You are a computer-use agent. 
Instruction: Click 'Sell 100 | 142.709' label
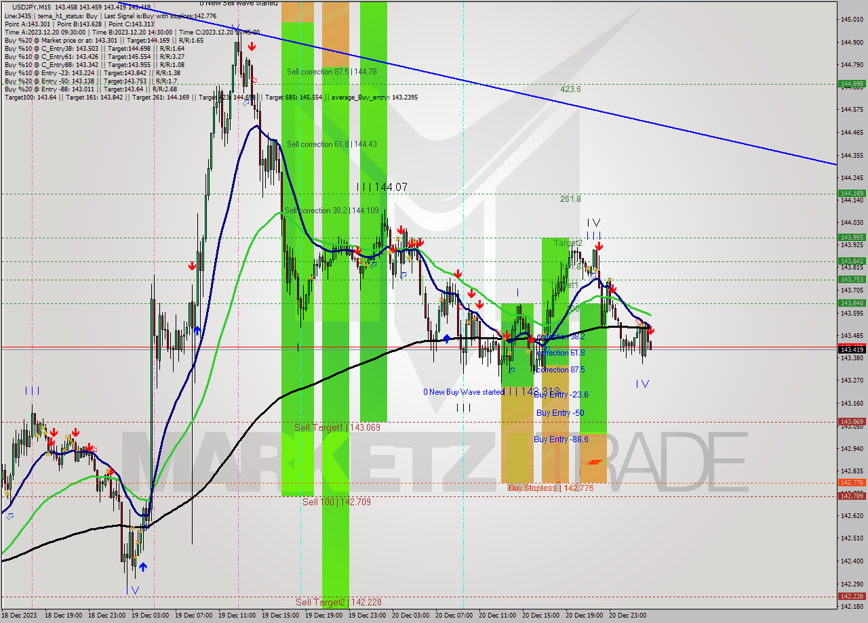(336, 502)
